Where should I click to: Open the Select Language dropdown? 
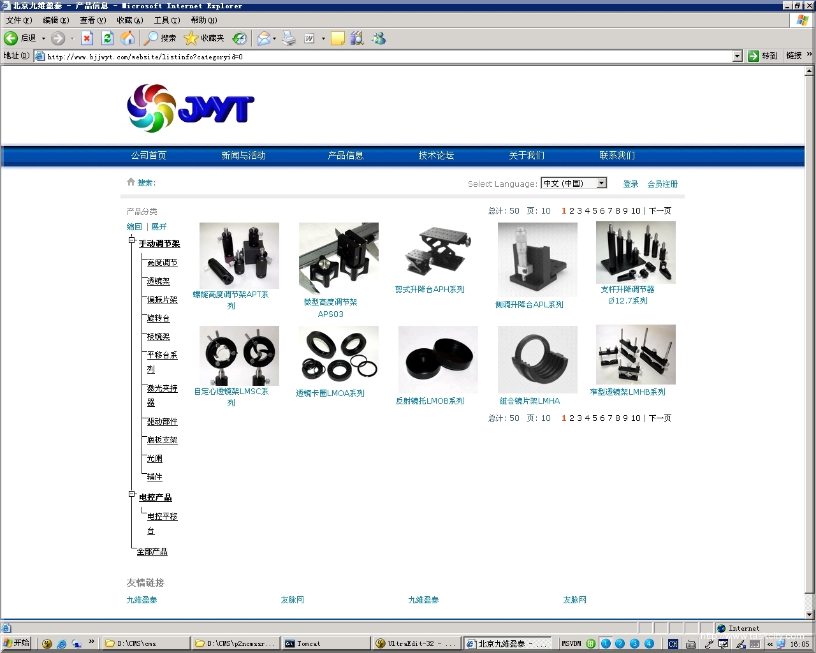pos(601,184)
